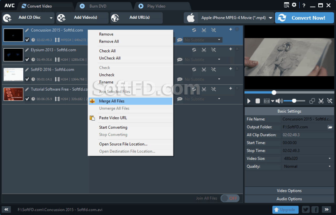
Task: Click the play button under the preview
Action: tap(249, 101)
